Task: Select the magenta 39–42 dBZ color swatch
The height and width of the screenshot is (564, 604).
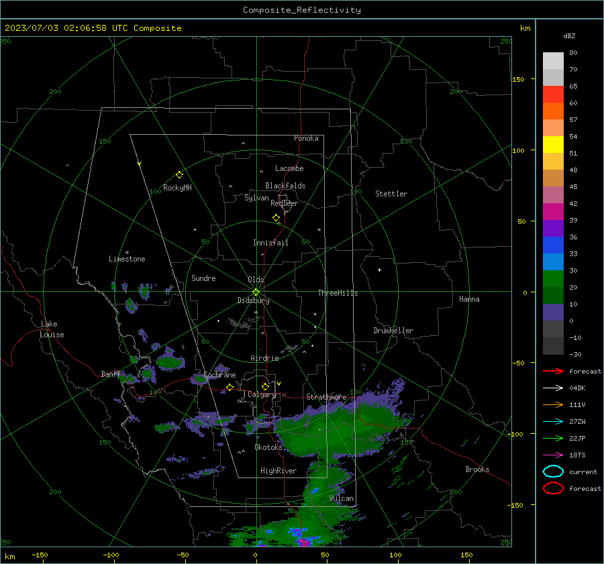Action: click(x=553, y=211)
